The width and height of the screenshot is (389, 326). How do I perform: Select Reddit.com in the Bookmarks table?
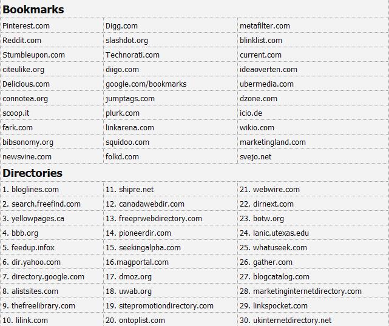point(22,41)
